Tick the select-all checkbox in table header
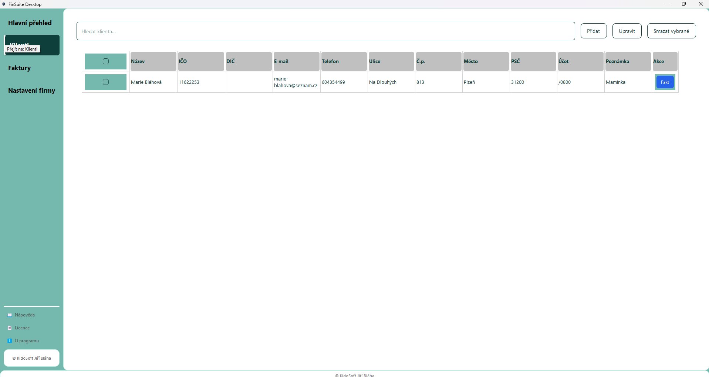The image size is (709, 377). pos(106,61)
